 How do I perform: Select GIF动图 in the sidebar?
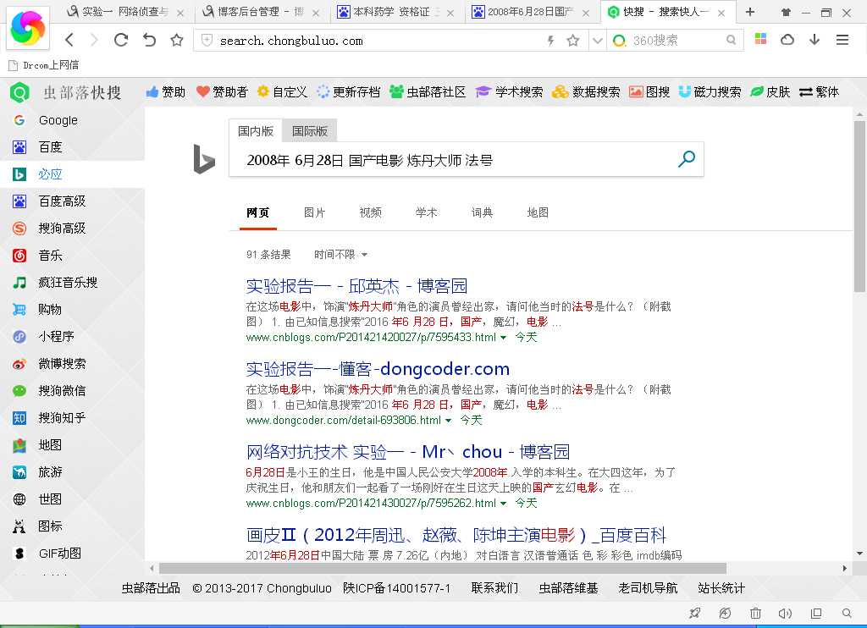pos(73,554)
